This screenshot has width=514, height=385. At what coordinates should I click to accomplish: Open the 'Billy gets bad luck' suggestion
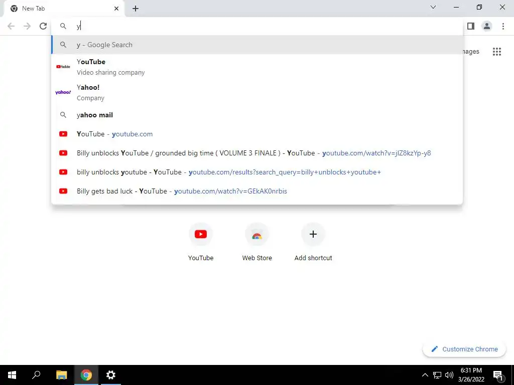(x=257, y=191)
